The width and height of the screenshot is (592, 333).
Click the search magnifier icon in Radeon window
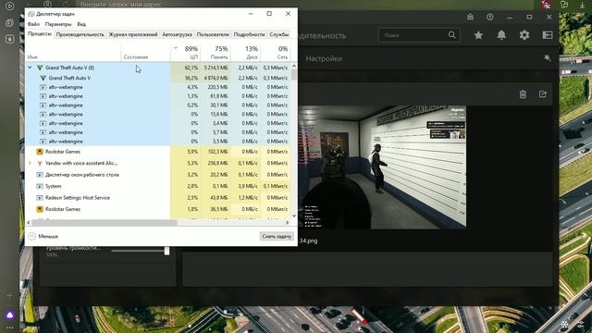[x=452, y=35]
